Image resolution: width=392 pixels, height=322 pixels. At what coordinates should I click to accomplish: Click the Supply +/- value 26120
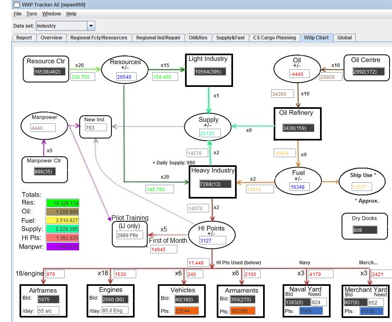coord(210,133)
